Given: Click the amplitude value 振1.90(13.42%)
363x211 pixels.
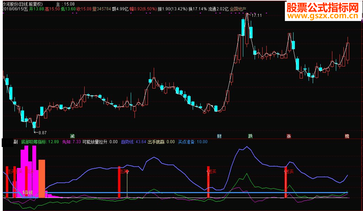Looking at the screenshot, I should tap(172, 9).
